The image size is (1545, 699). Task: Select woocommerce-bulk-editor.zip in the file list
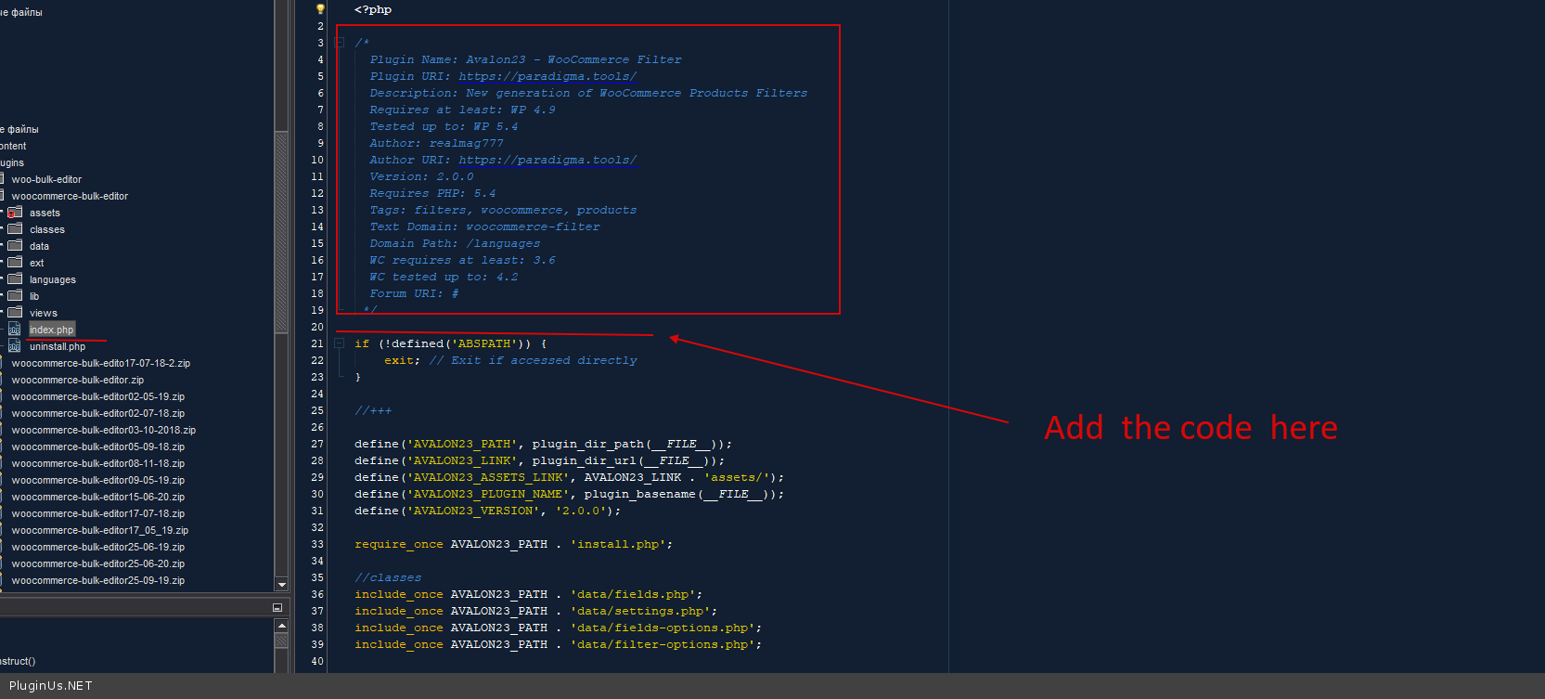click(78, 380)
